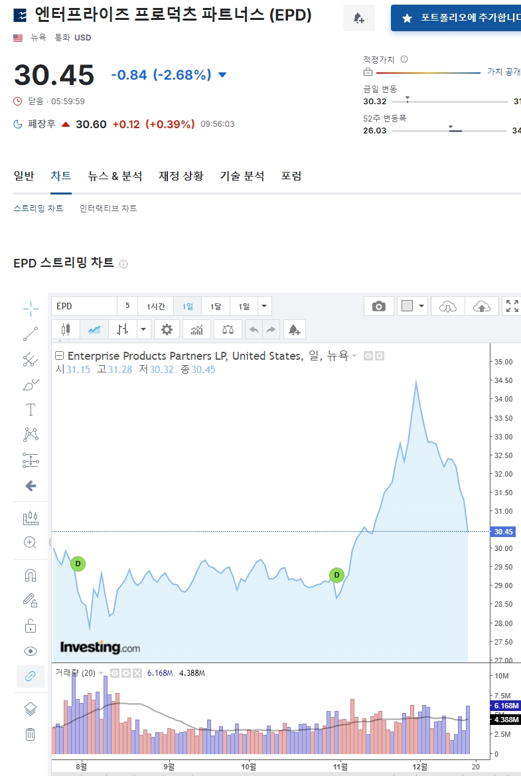Enter fullscreen chart mode

(x=512, y=306)
